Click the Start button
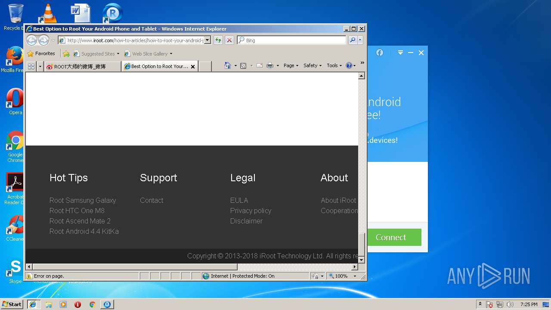Image resolution: width=551 pixels, height=310 pixels. tap(12, 304)
